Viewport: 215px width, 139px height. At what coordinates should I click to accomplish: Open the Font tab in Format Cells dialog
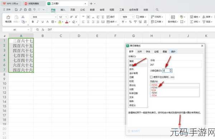click(148, 51)
